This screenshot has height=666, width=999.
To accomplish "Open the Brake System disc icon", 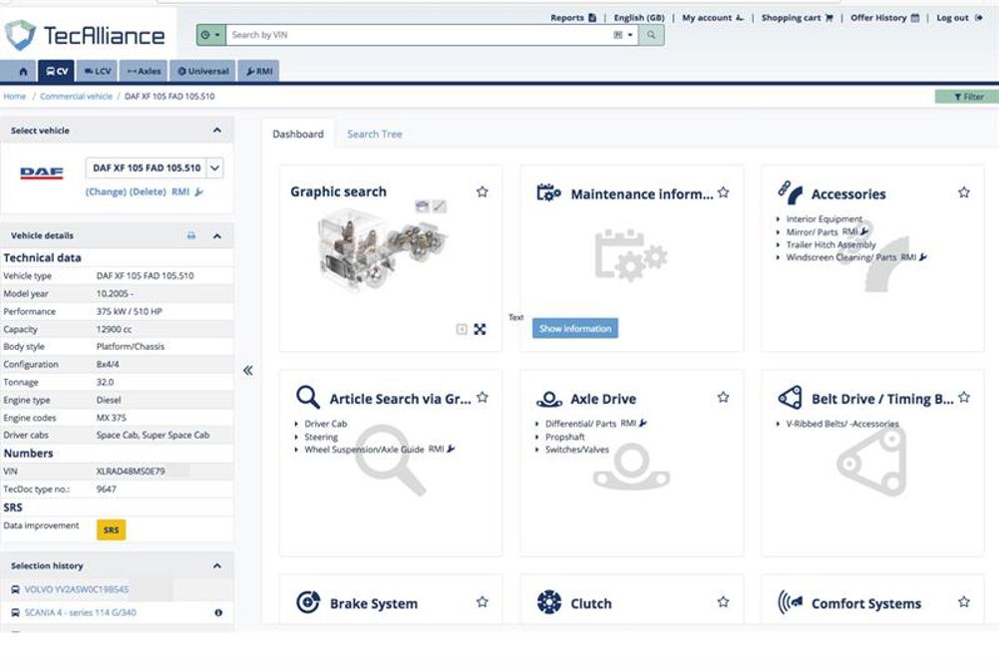I will 308,602.
